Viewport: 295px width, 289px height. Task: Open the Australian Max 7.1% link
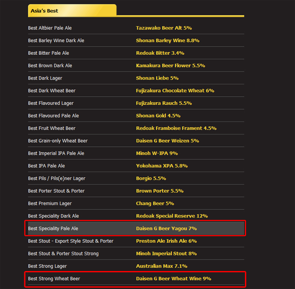click(162, 266)
